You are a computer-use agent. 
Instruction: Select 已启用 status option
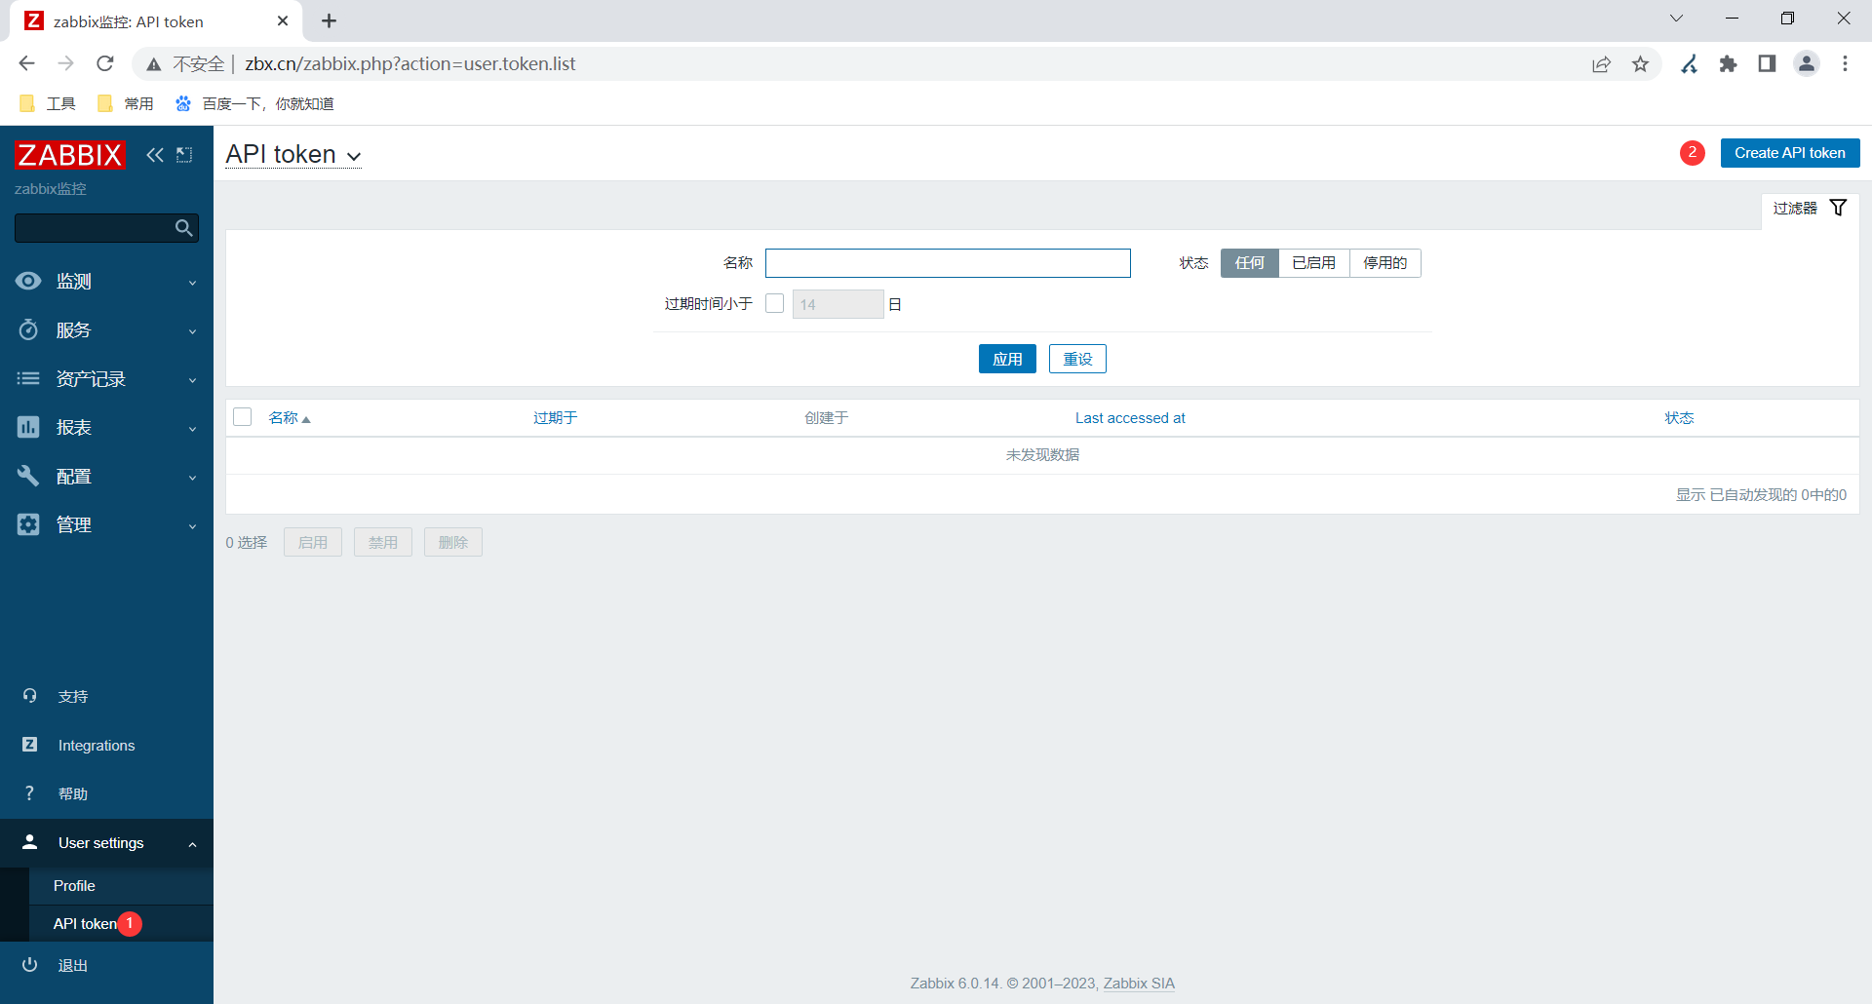pos(1314,263)
